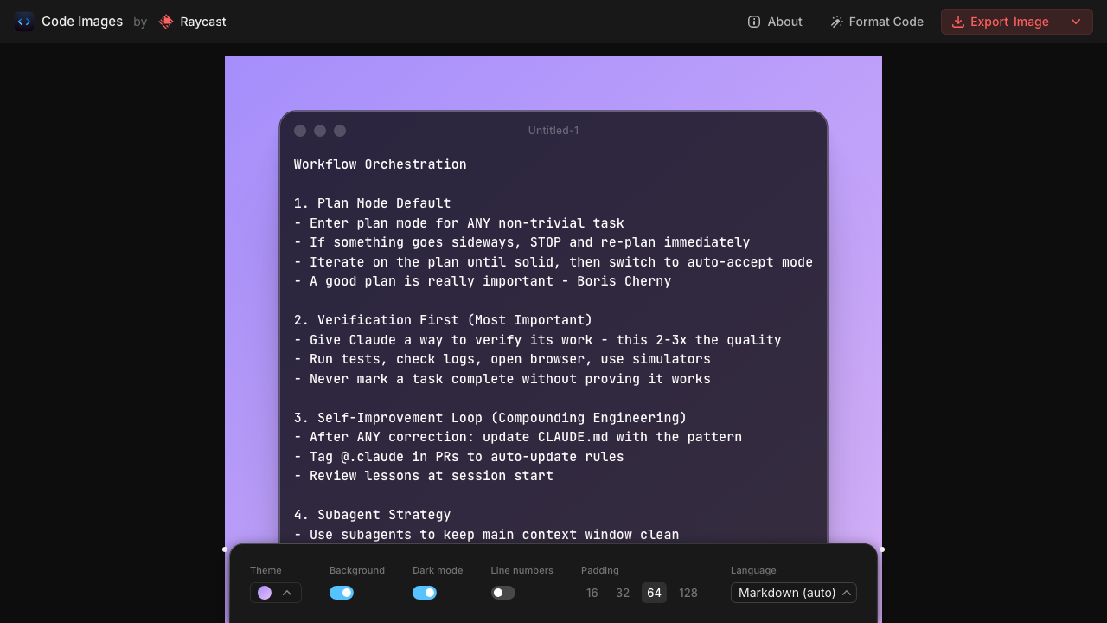Select padding 16
1107x623 pixels.
592,593
